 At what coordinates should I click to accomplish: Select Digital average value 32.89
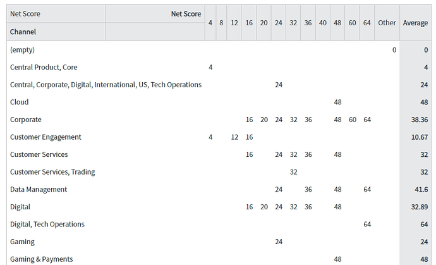click(x=420, y=207)
